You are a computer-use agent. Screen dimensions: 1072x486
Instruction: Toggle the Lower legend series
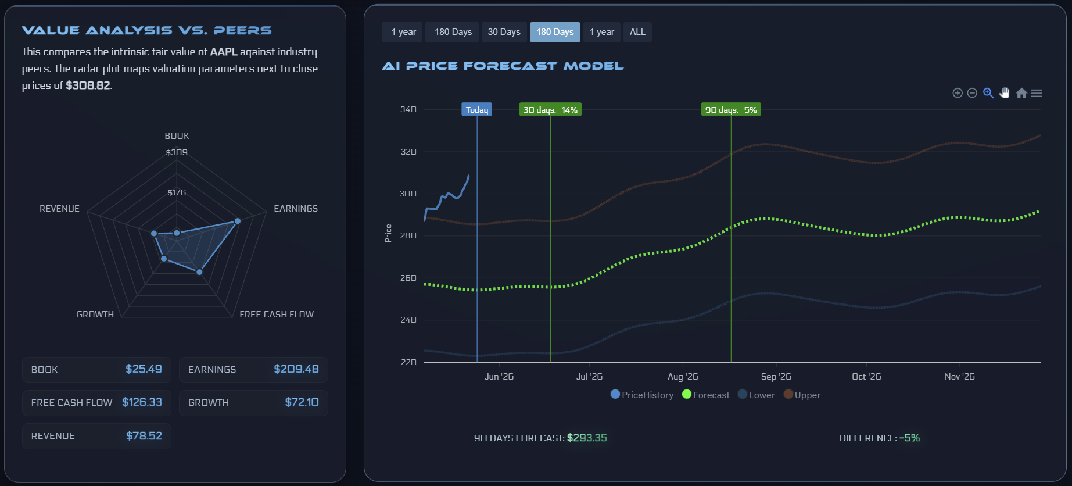click(756, 395)
